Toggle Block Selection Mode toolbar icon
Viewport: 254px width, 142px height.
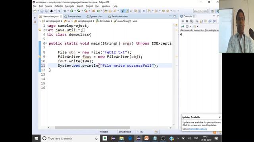click(139, 11)
